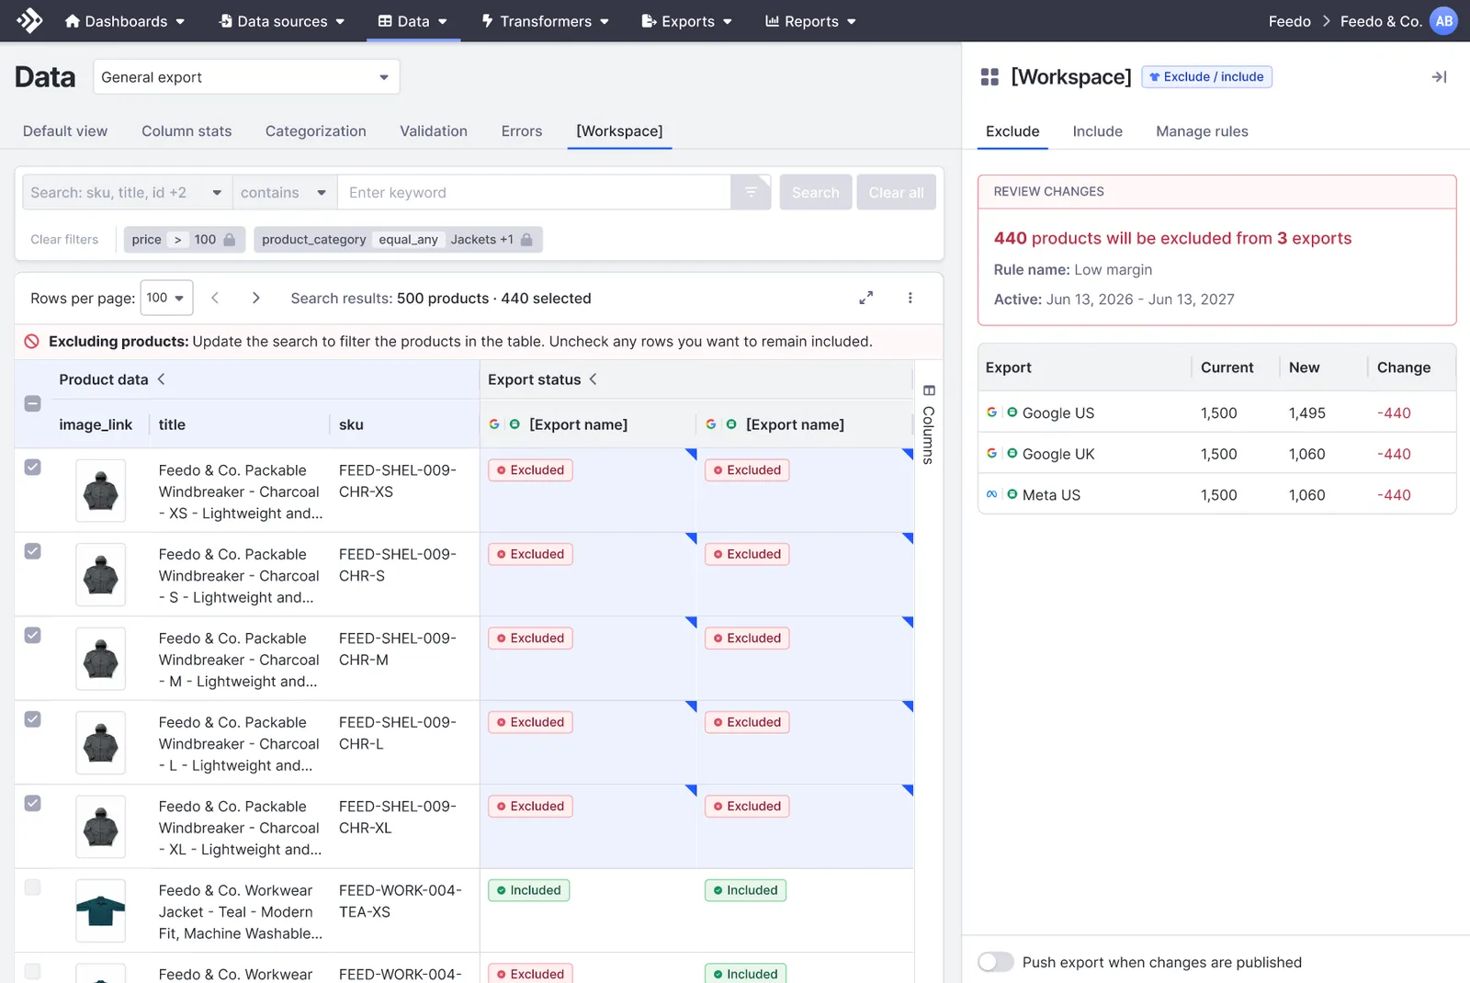Switch to the Validation tab
Image resolution: width=1470 pixels, height=983 pixels.
pyautogui.click(x=434, y=130)
